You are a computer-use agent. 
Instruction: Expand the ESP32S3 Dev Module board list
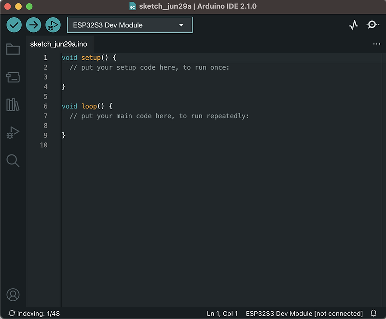[181, 25]
